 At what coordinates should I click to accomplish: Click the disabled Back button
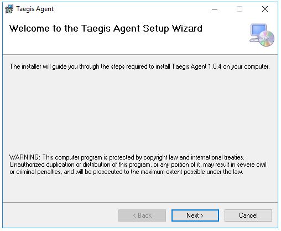click(x=142, y=215)
